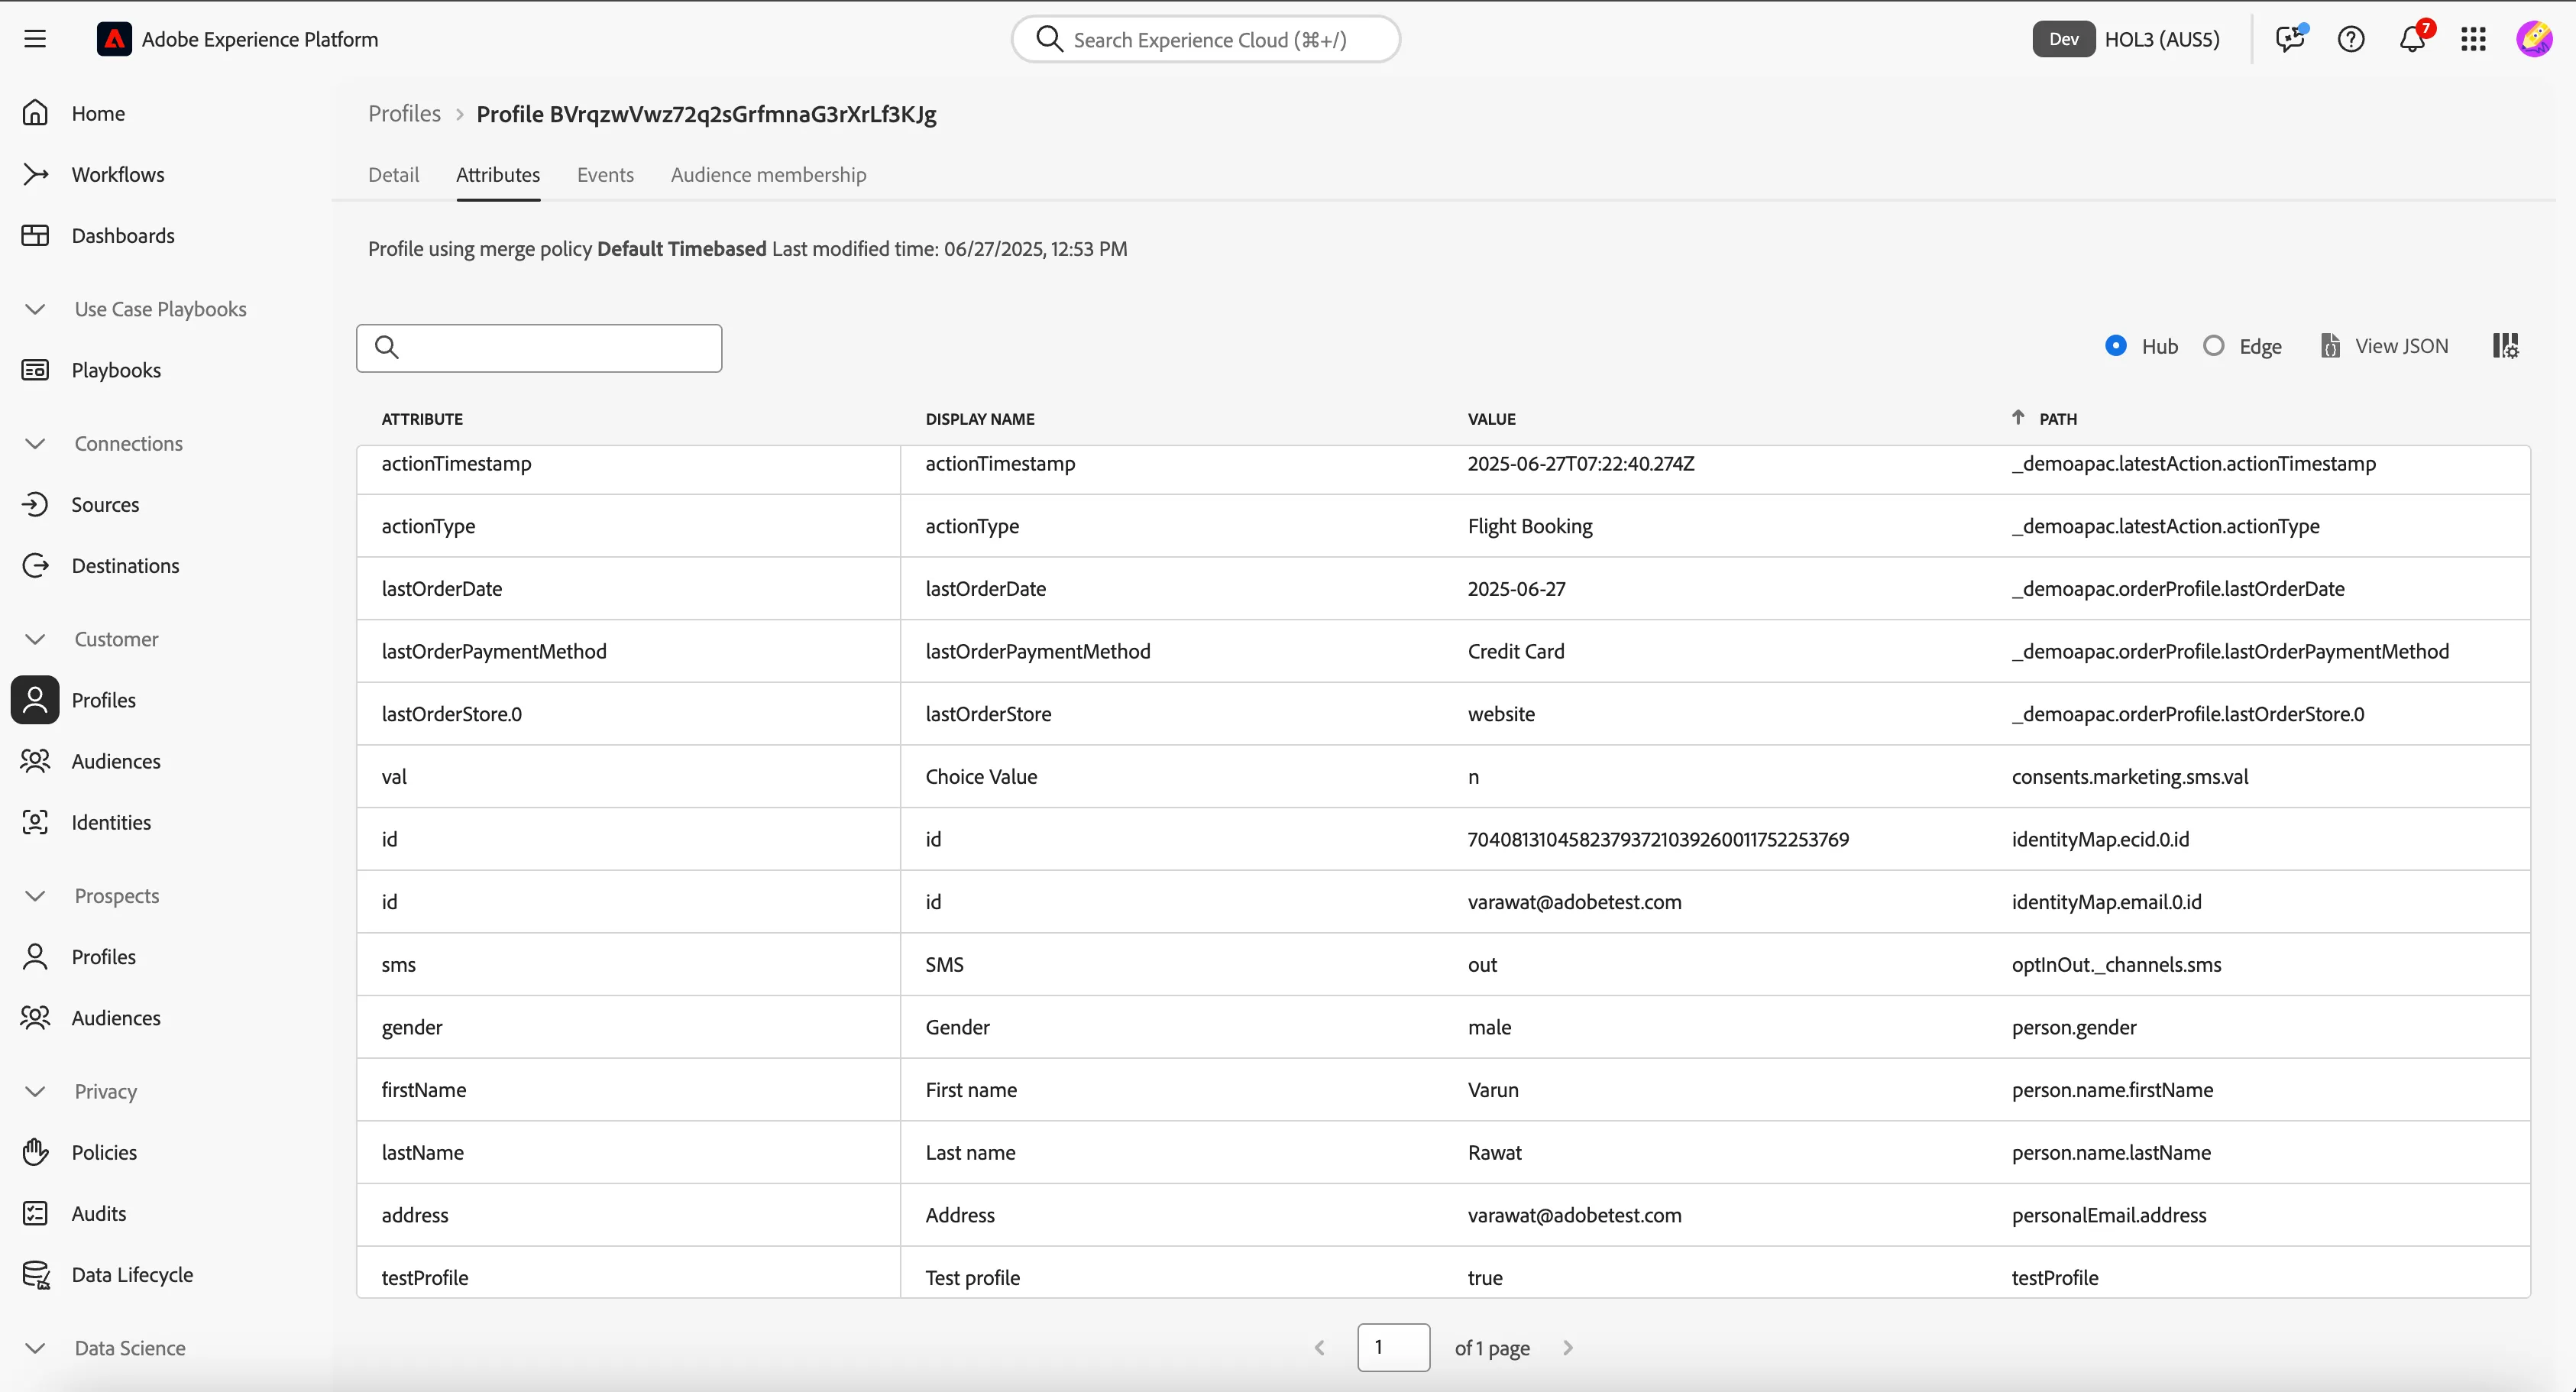The image size is (2576, 1392).
Task: Open Identities in the sidebar
Action: (111, 822)
